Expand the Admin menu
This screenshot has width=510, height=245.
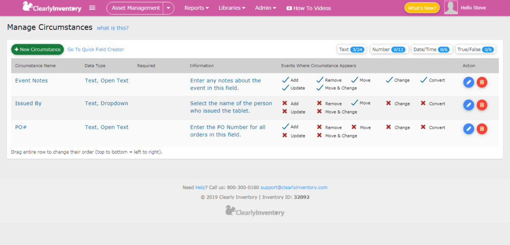tap(266, 8)
